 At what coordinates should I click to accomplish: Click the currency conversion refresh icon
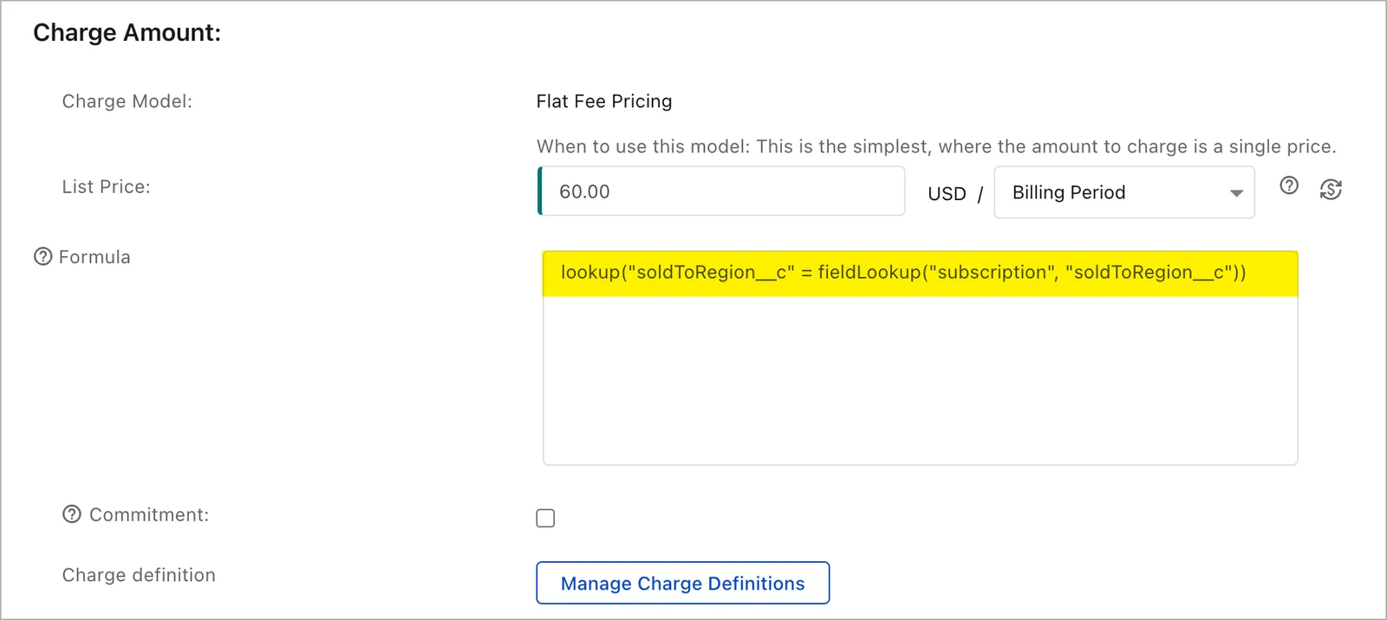[x=1331, y=189]
